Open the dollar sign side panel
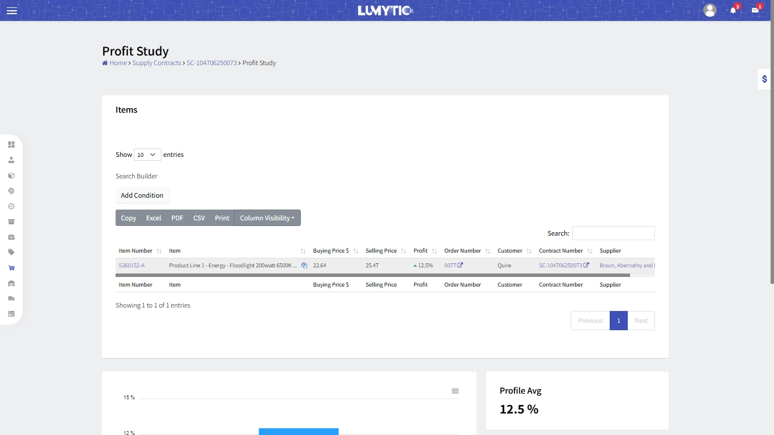This screenshot has height=435, width=774. click(x=764, y=79)
